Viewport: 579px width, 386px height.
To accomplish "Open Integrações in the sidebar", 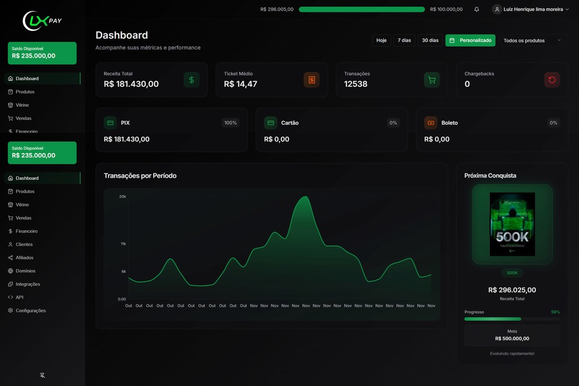I will tap(42, 284).
